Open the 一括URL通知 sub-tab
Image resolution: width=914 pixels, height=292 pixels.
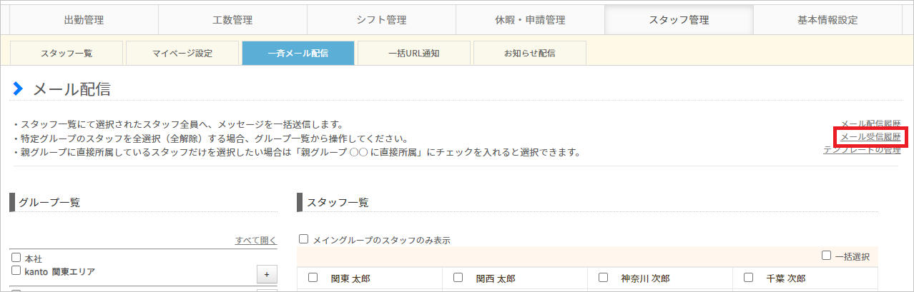coord(414,53)
